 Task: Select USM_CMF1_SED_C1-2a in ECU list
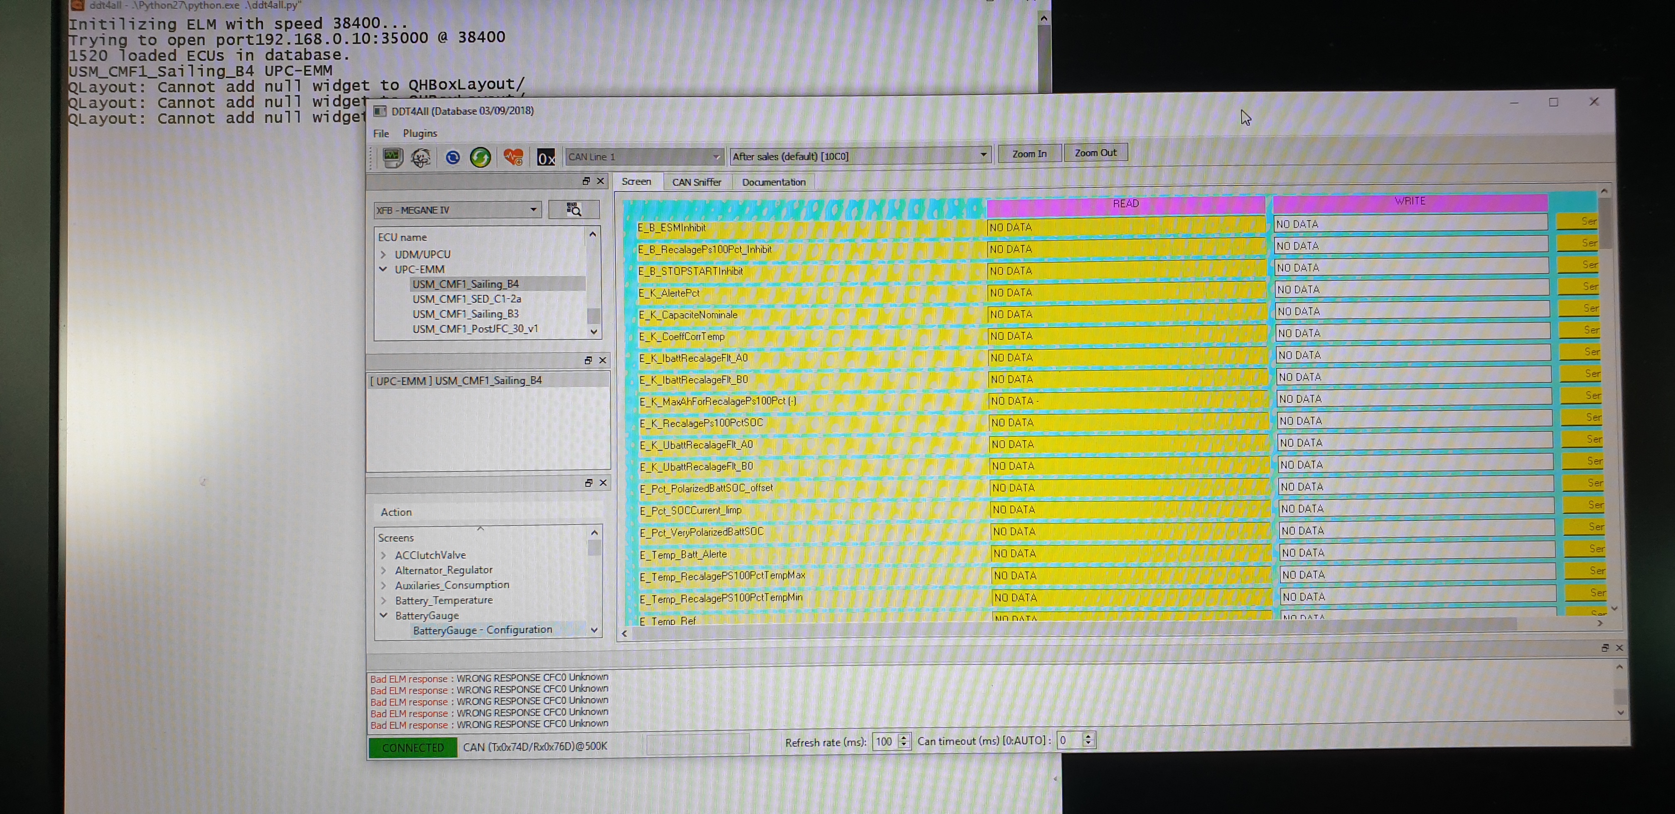[466, 299]
